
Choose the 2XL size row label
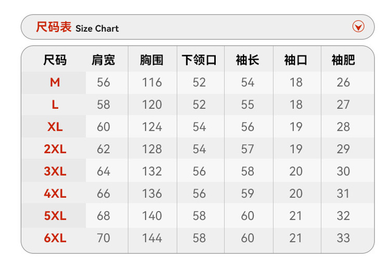55,149
